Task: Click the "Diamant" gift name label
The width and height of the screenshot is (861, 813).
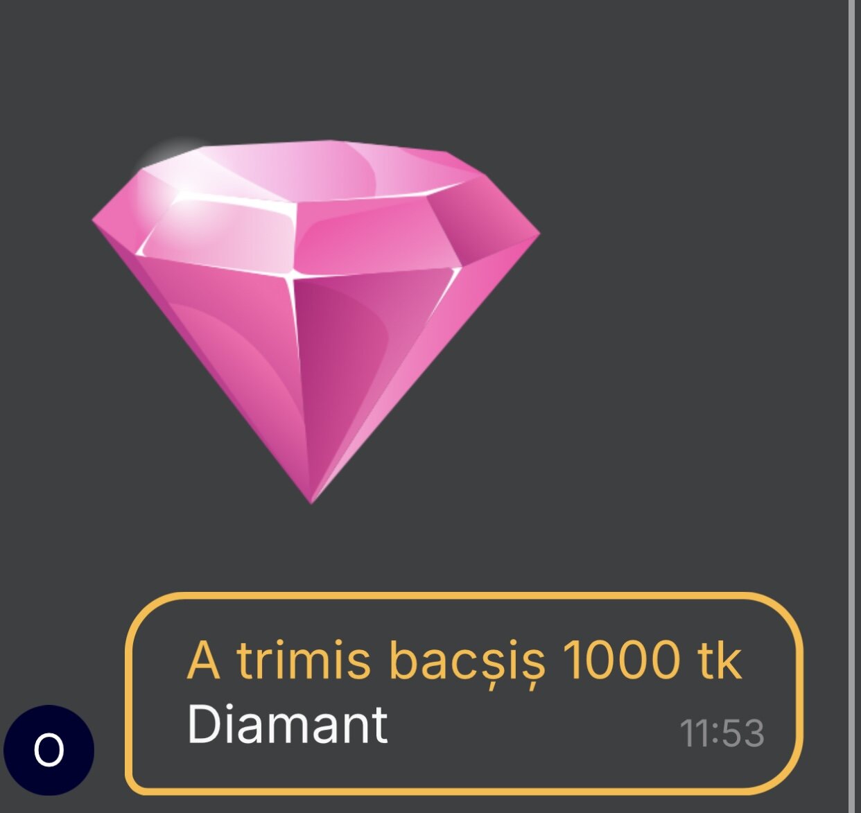Action: [x=287, y=725]
